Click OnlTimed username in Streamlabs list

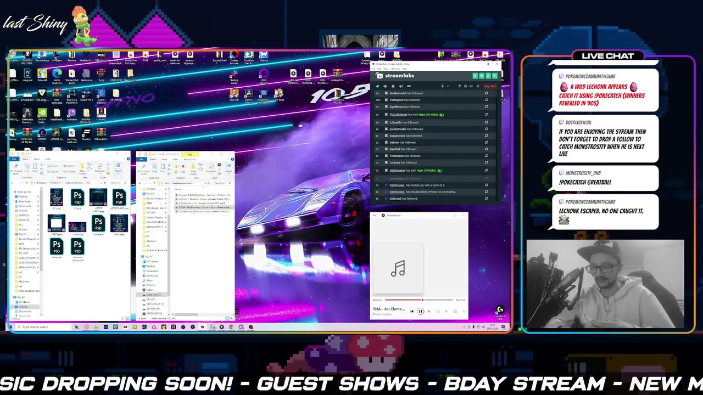tap(395, 199)
